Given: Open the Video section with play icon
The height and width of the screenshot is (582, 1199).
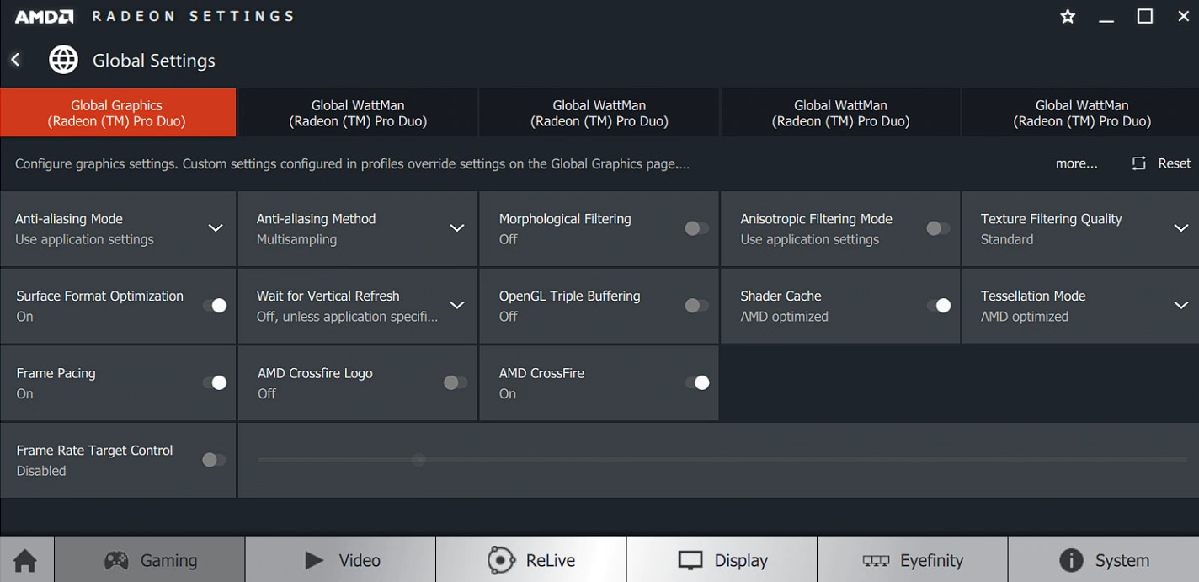Looking at the screenshot, I should pos(341,560).
